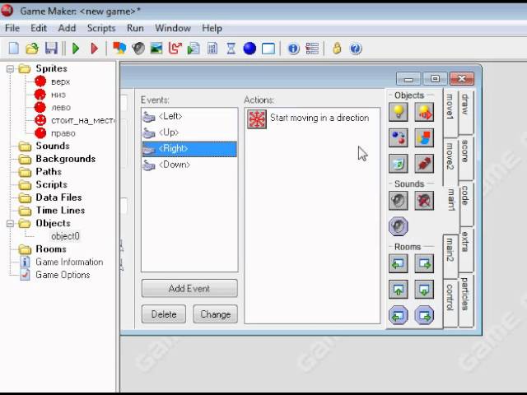Click the padlock toolbar icon
The image size is (527, 395).
coord(337,49)
